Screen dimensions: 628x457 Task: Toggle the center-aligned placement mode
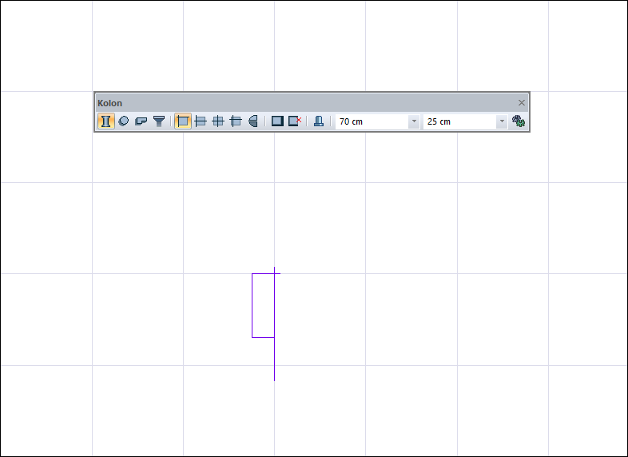pos(218,121)
